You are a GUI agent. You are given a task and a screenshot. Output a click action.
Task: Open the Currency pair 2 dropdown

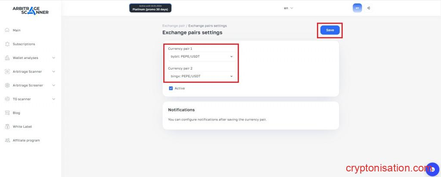[201, 76]
